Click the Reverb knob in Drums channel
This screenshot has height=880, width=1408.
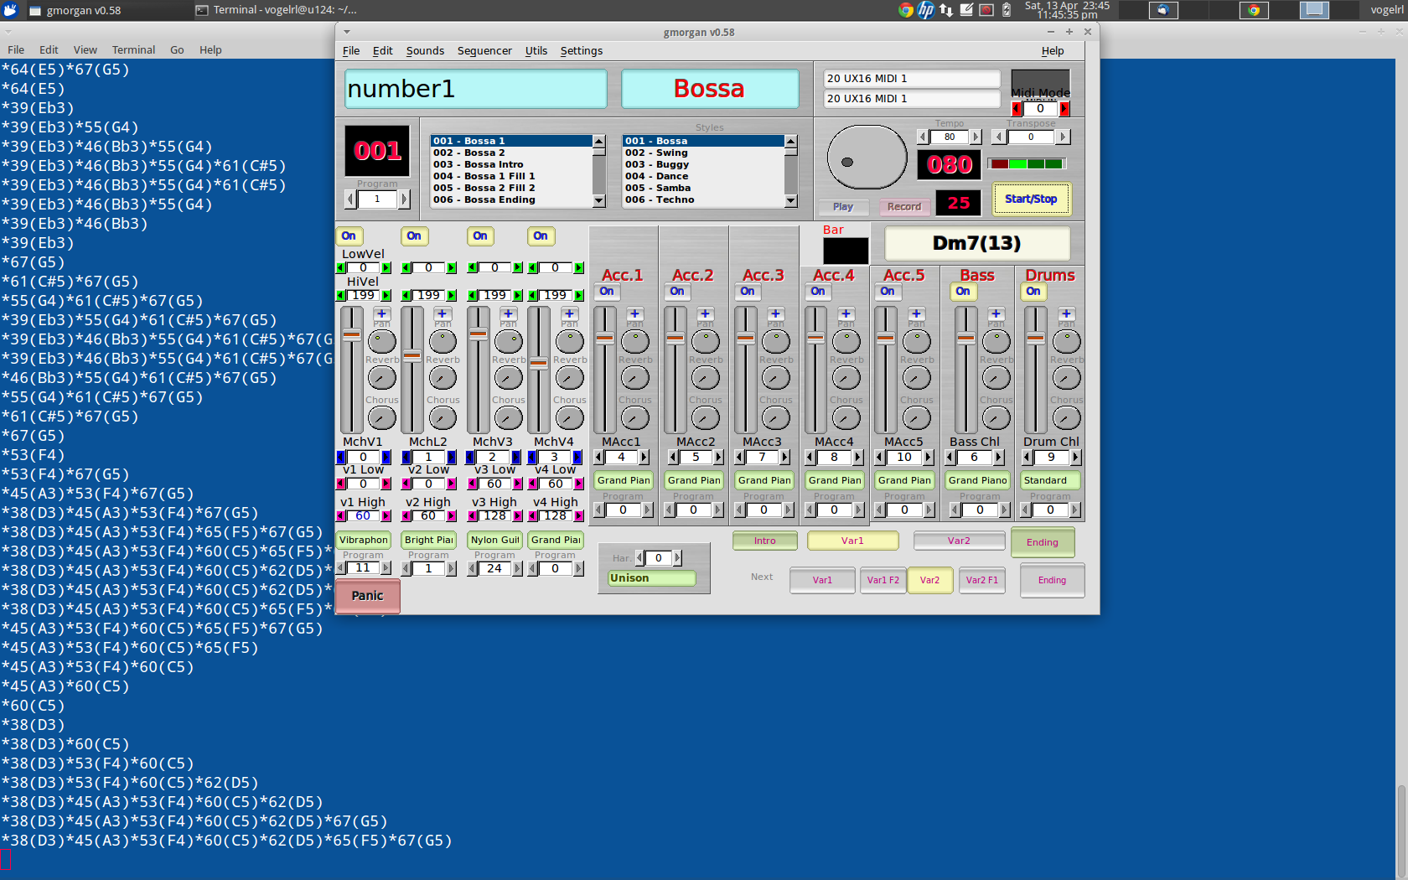[x=1066, y=378]
